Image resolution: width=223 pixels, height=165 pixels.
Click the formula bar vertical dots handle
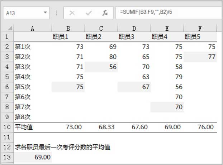[x=57, y=13]
